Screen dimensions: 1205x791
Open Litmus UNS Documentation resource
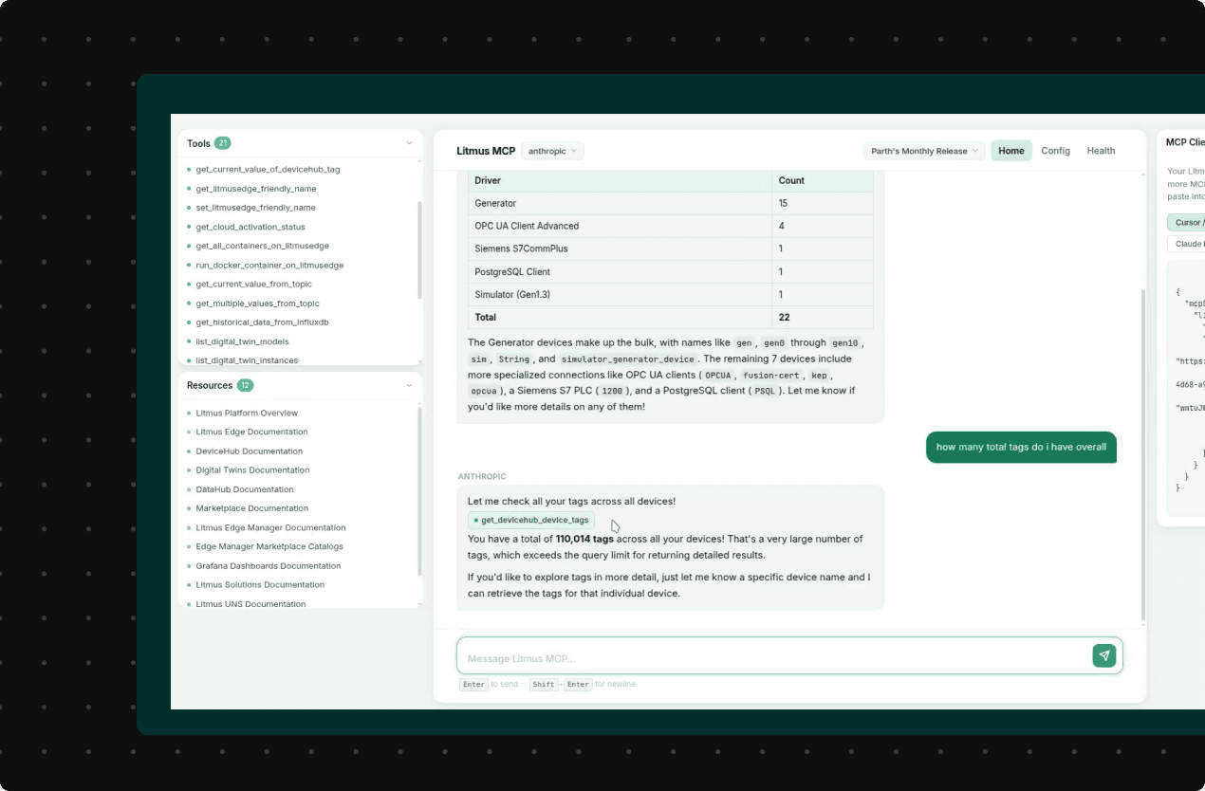tap(250, 604)
